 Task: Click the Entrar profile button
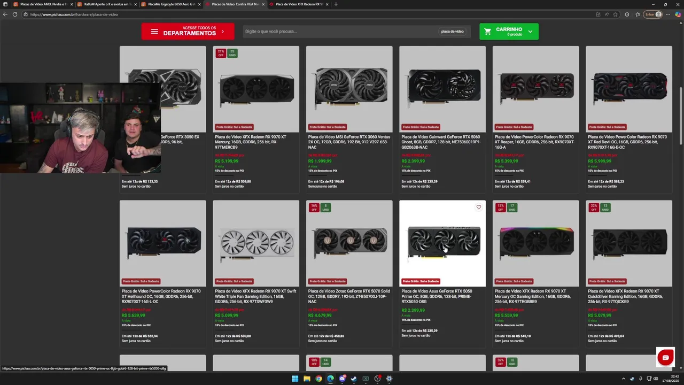653,14
